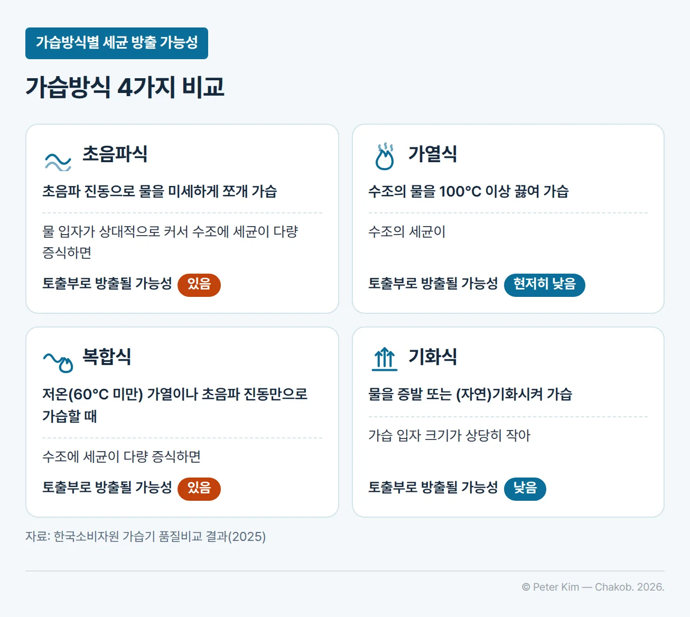Viewport: 690px width, 617px height.
Task: Click the 복합식 card title
Action: pyautogui.click(x=107, y=357)
